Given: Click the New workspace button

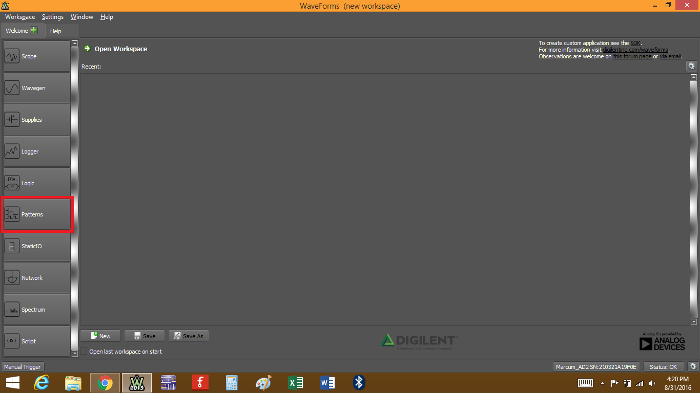Looking at the screenshot, I should coord(100,336).
